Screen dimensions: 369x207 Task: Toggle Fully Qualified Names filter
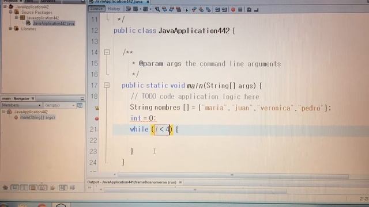tap(52, 187)
